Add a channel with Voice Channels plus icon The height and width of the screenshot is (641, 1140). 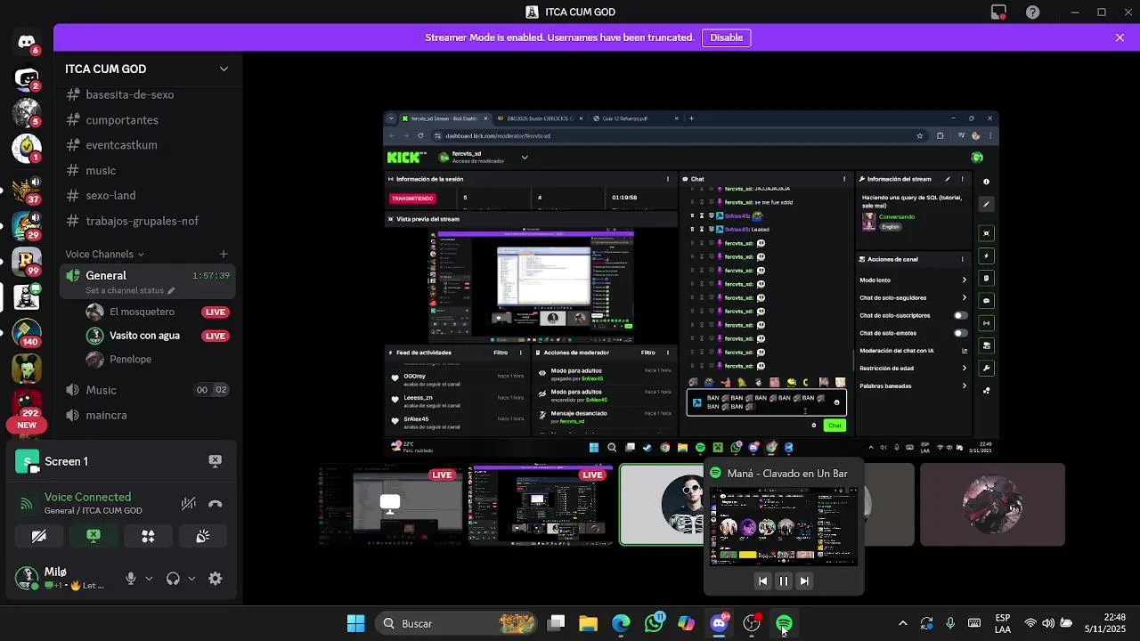point(224,254)
